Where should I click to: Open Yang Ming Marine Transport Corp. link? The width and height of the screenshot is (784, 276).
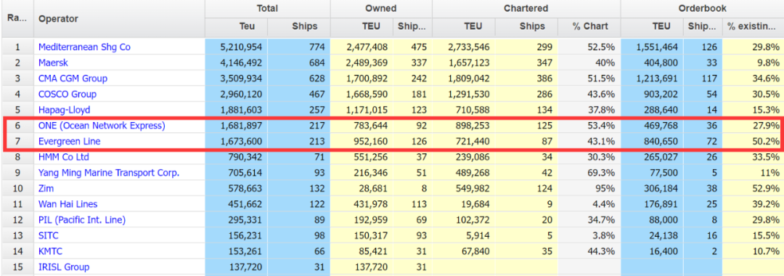tap(108, 173)
